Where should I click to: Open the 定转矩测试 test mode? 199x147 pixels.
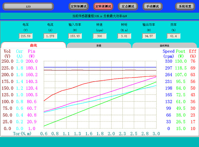pos(79,6)
